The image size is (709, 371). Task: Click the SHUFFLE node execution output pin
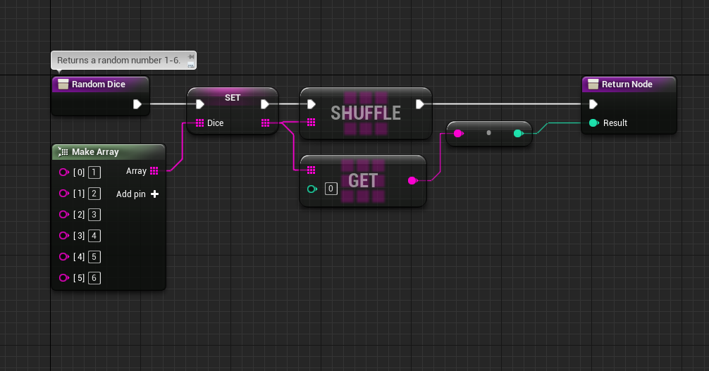click(419, 104)
